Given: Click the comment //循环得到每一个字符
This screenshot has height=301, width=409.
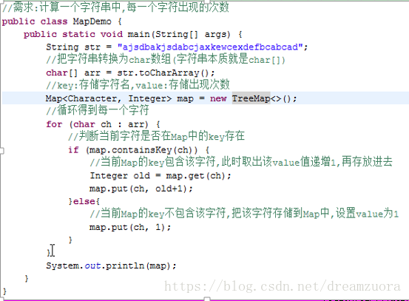Looking at the screenshot, I should click(98, 110).
